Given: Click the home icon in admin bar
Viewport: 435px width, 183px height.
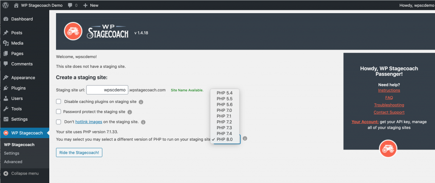Looking at the screenshot, I should click(17, 5).
